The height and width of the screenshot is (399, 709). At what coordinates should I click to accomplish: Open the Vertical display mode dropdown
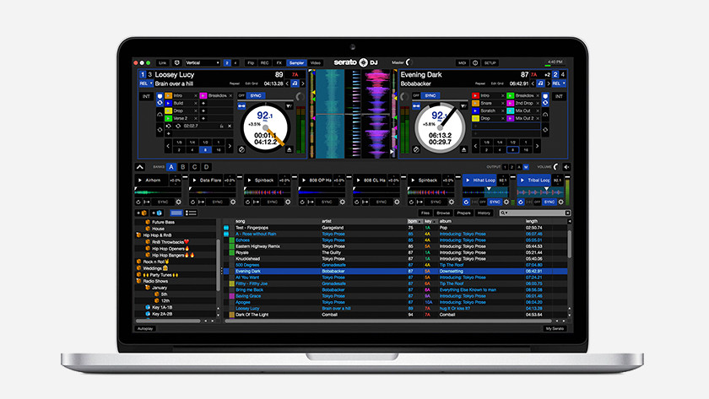coord(203,62)
